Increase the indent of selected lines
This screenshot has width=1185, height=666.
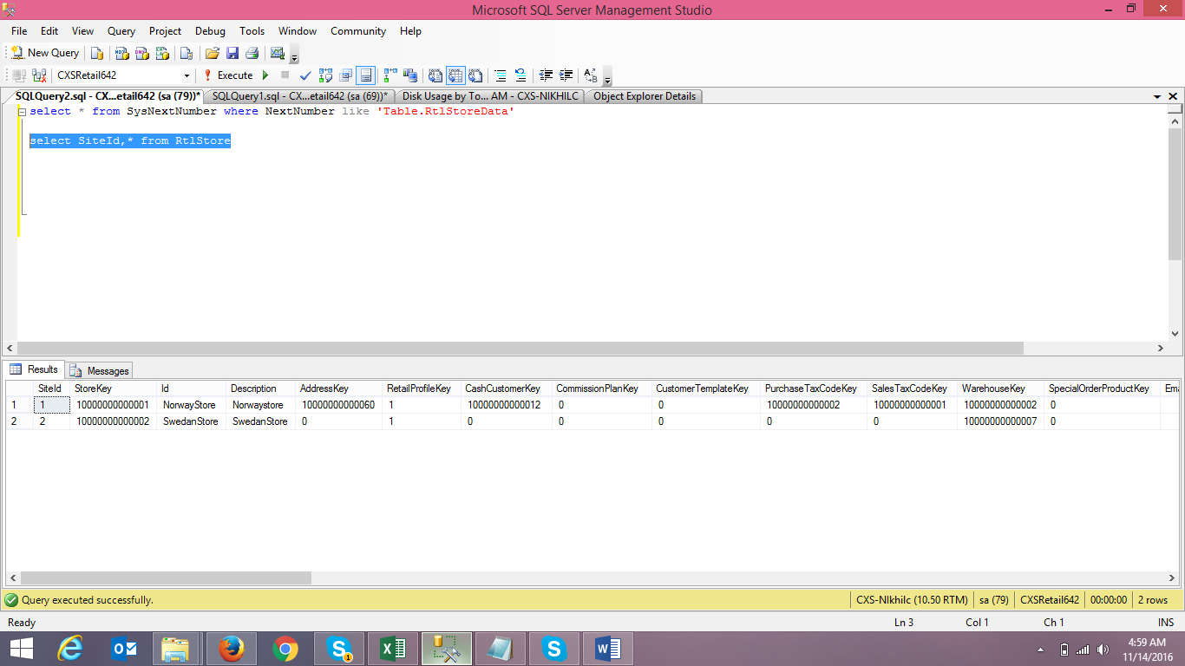click(x=566, y=75)
